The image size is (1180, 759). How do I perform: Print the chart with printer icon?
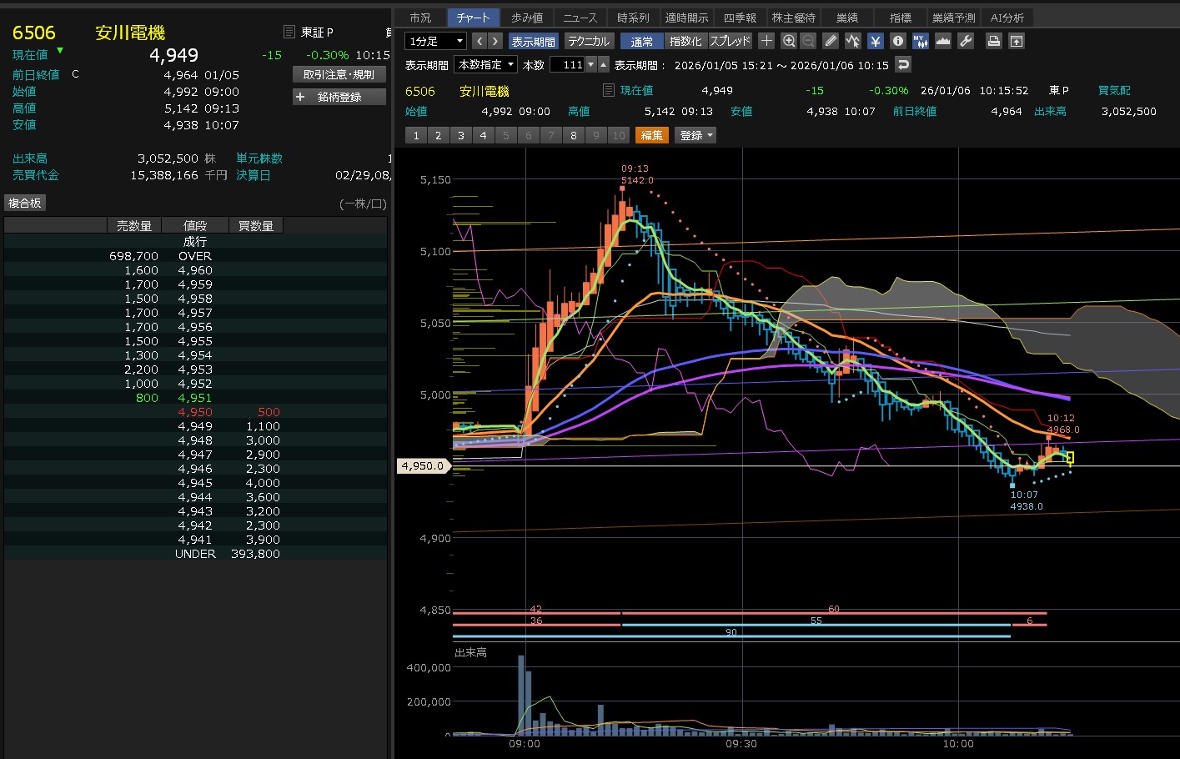pyautogui.click(x=993, y=41)
